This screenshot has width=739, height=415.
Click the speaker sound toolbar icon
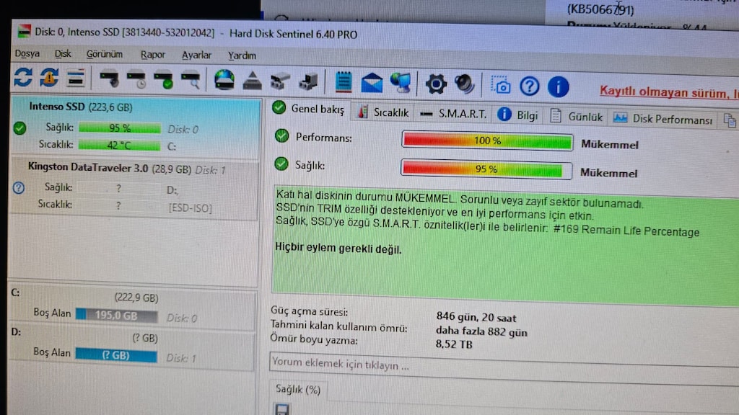click(x=464, y=84)
